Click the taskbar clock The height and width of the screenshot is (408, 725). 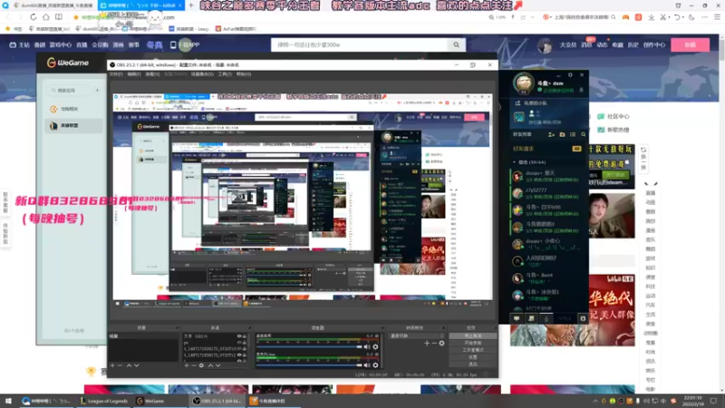point(692,401)
